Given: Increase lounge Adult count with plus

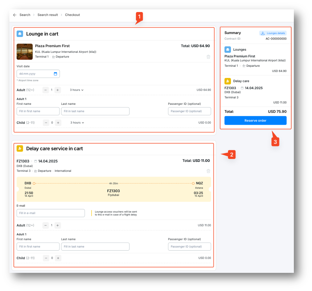Looking at the screenshot, I should (x=58, y=90).
